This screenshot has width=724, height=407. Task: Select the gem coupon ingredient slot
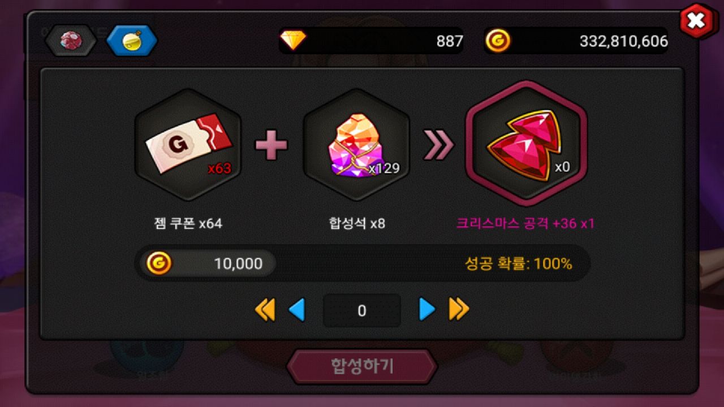pos(188,145)
